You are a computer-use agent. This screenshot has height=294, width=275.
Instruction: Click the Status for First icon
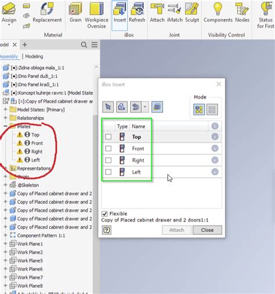tap(267, 9)
